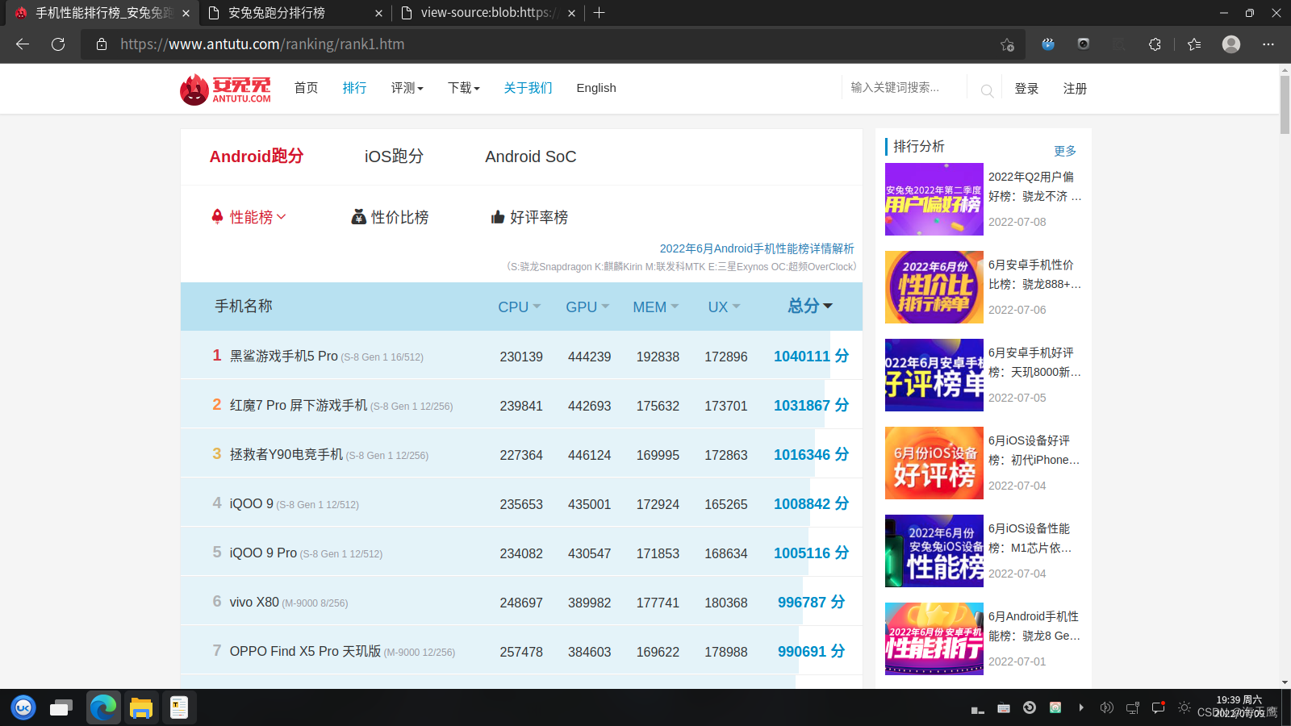Click the rocket icon beside 性能榜
This screenshot has height=726, width=1291.
[x=217, y=216]
